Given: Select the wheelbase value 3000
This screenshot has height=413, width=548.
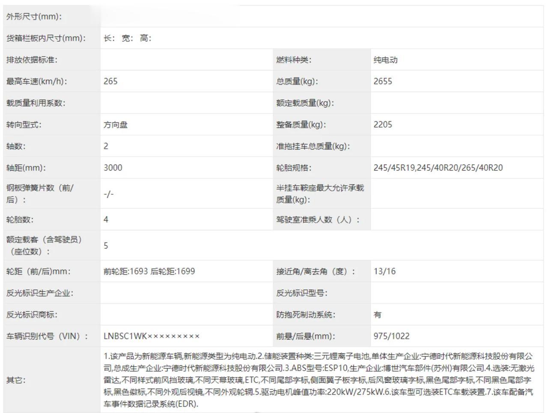Looking at the screenshot, I should [x=113, y=168].
